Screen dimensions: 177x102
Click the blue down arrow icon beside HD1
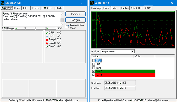coord(47,36)
